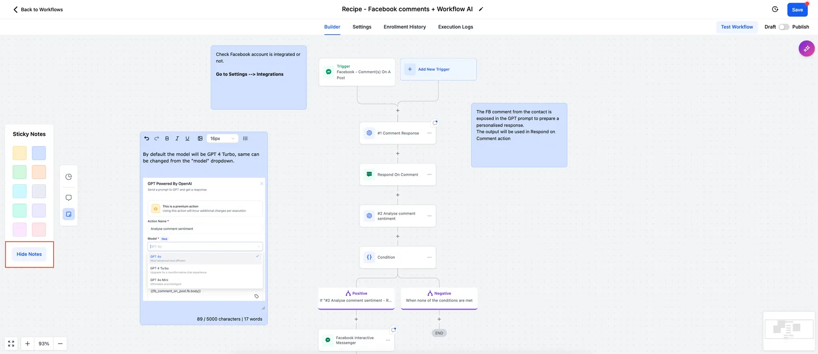
Task: Add step between Respond On Comment and #2 Analyse
Action: pyautogui.click(x=398, y=195)
